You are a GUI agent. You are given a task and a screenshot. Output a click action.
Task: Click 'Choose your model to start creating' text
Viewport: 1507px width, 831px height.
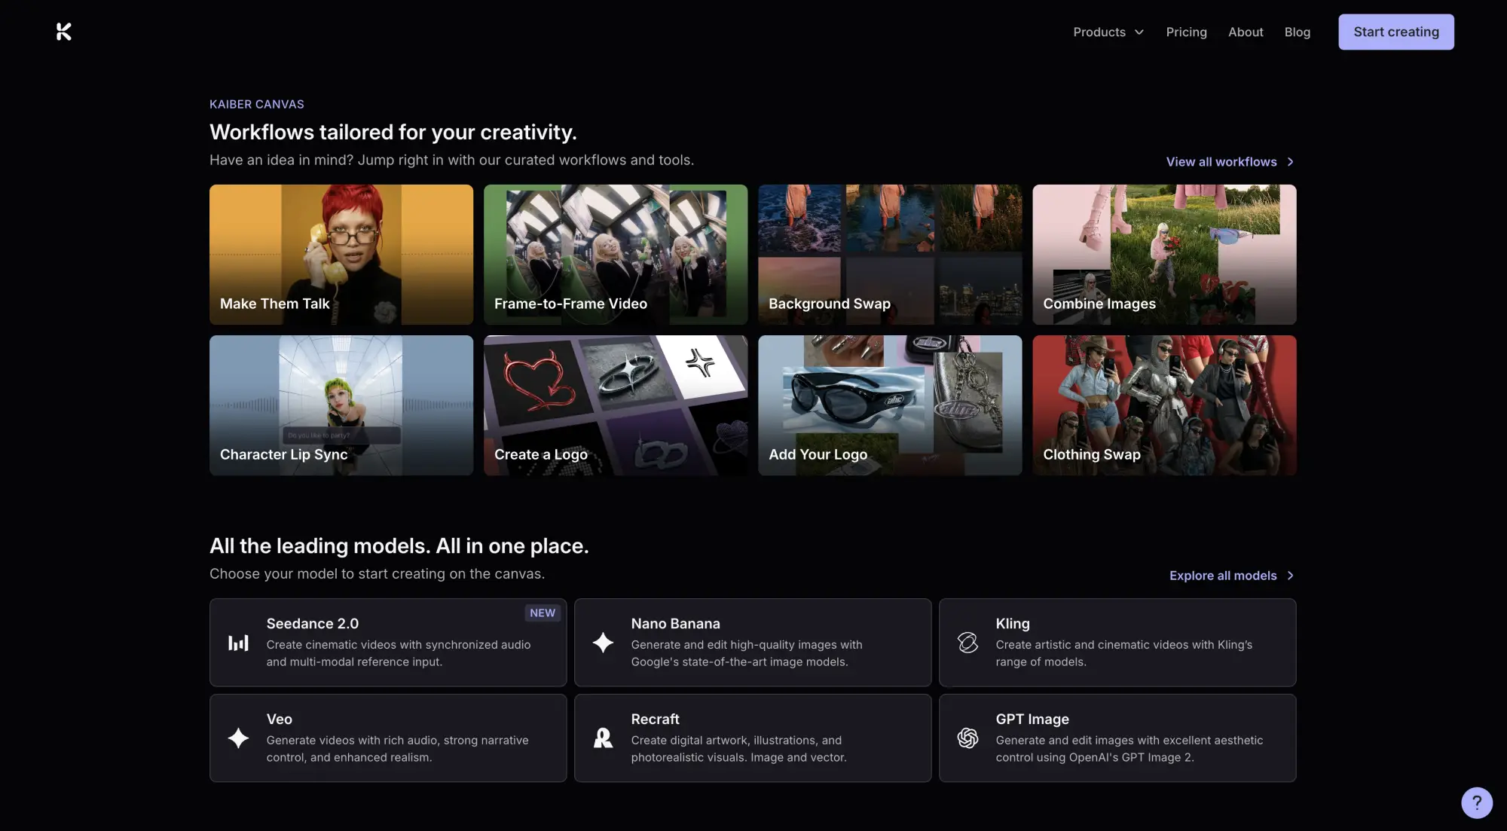tap(377, 573)
